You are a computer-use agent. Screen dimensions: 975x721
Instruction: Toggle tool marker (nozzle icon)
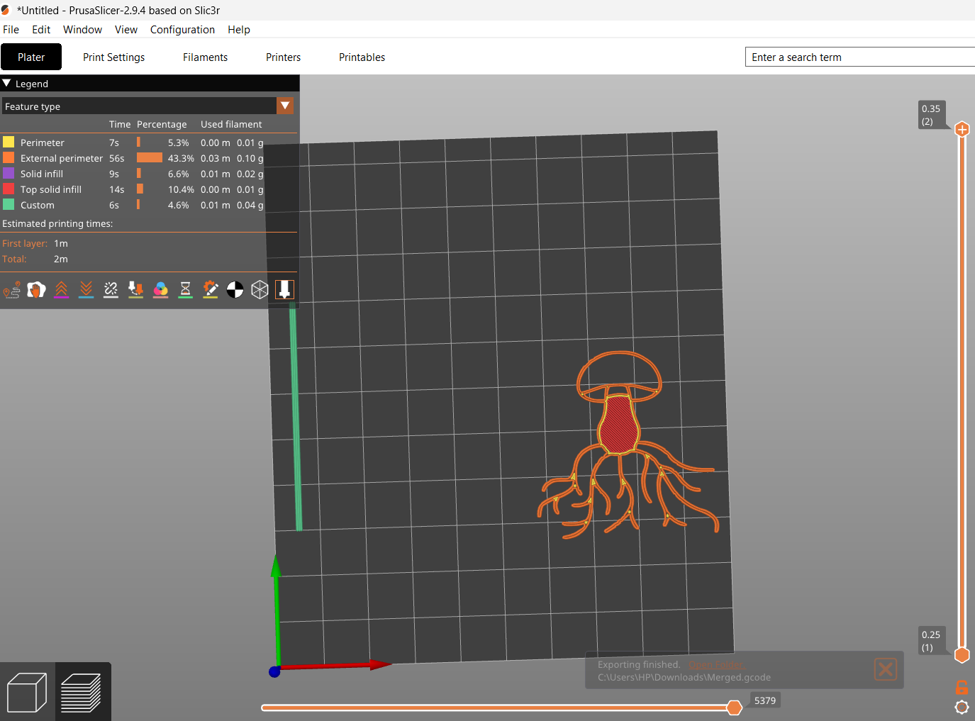(x=284, y=289)
